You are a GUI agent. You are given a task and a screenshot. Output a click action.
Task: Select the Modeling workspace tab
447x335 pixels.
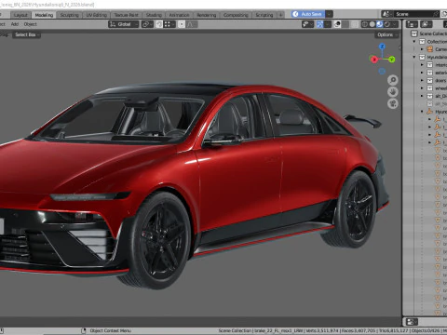44,15
